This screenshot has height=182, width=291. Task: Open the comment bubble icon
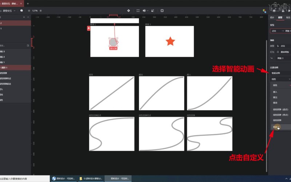pyautogui.click(x=21, y=11)
